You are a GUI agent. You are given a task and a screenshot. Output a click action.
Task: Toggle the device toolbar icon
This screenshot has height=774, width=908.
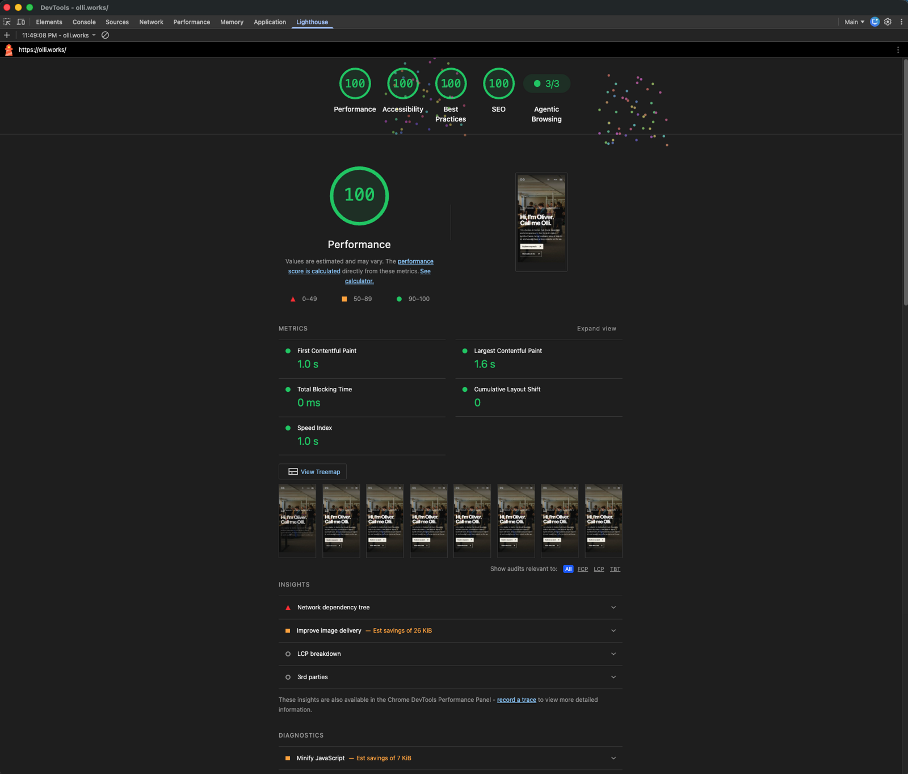pyautogui.click(x=21, y=22)
